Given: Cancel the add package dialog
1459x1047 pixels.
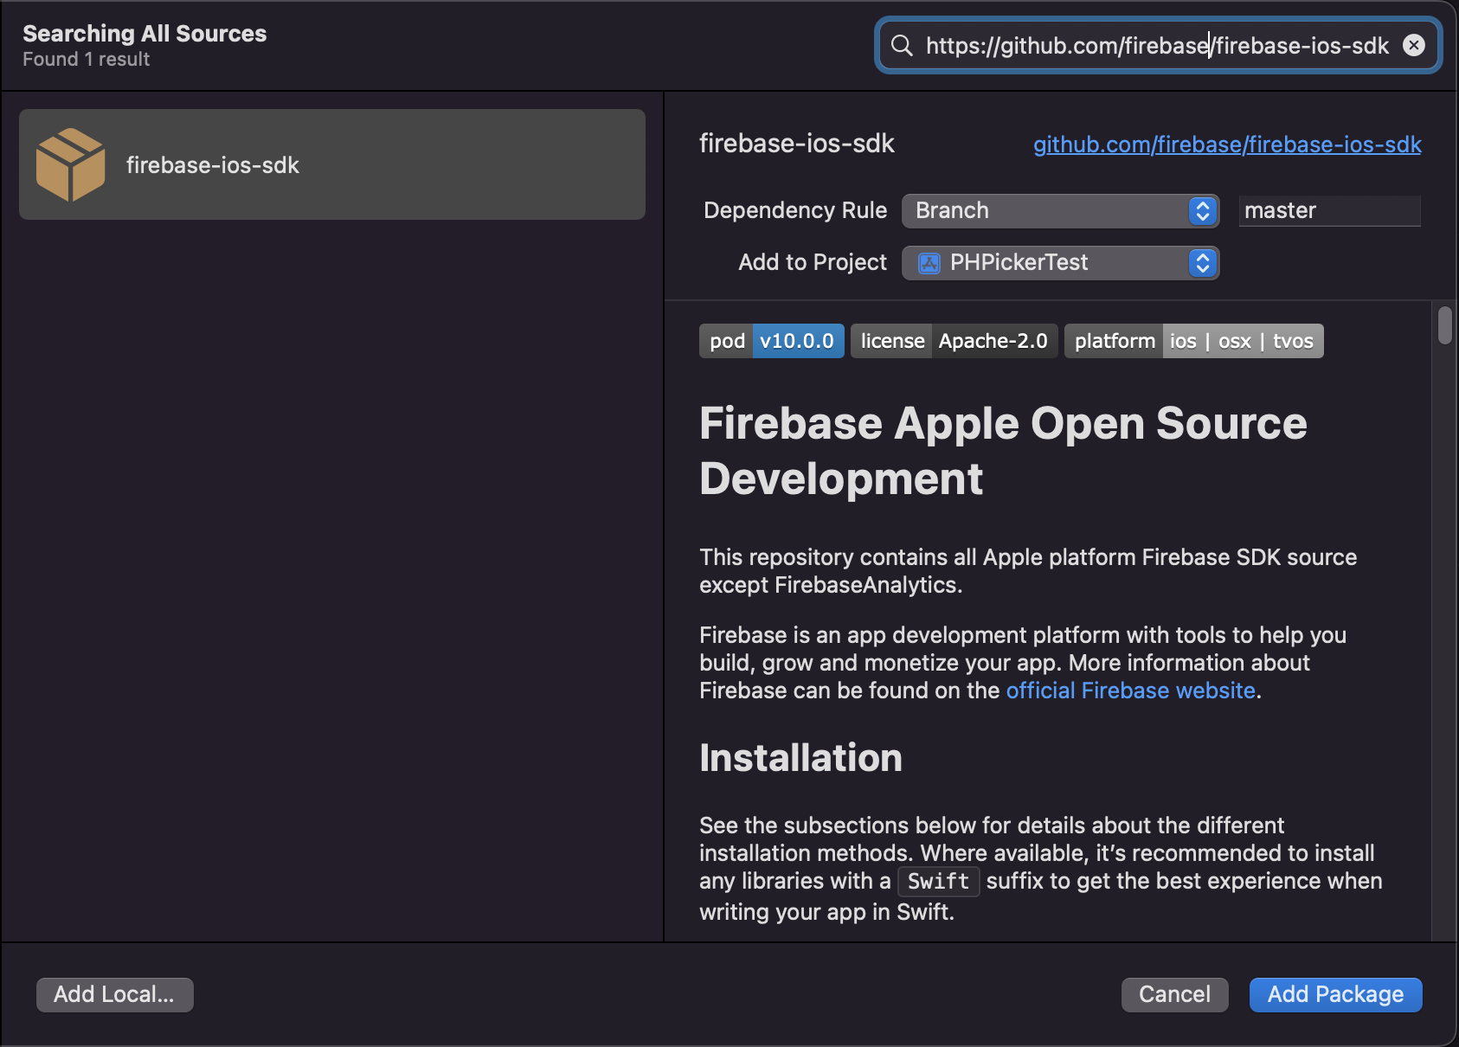Looking at the screenshot, I should 1174,994.
